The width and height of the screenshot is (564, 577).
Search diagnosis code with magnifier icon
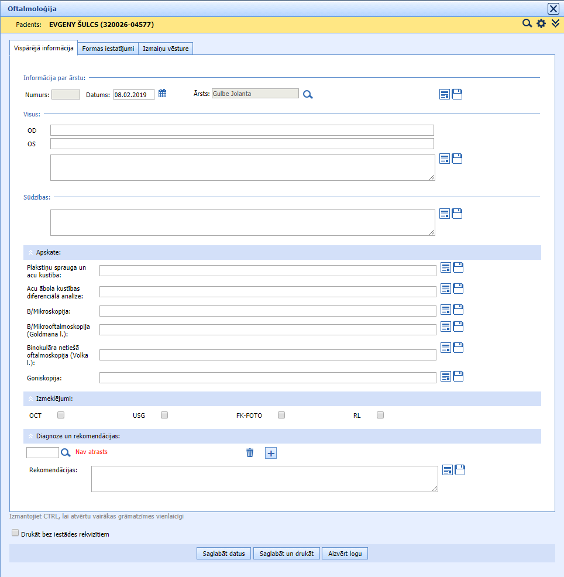[66, 452]
